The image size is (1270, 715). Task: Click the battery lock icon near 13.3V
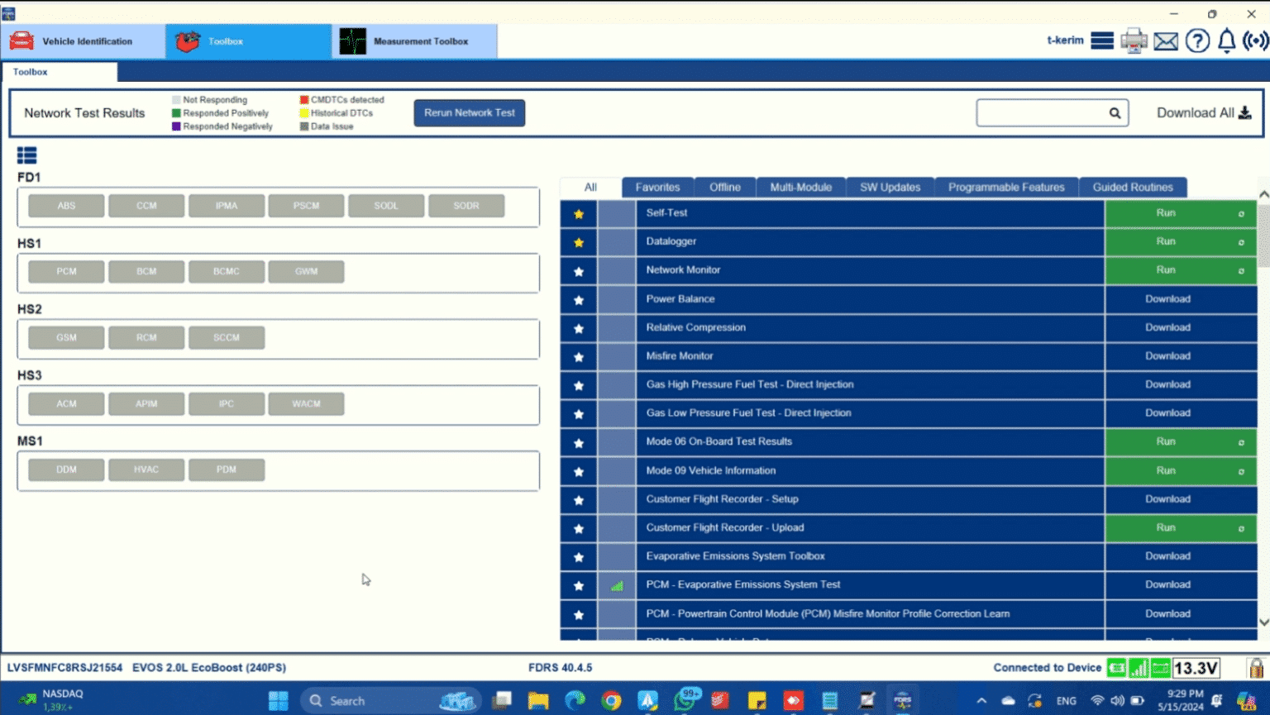pos(1255,667)
